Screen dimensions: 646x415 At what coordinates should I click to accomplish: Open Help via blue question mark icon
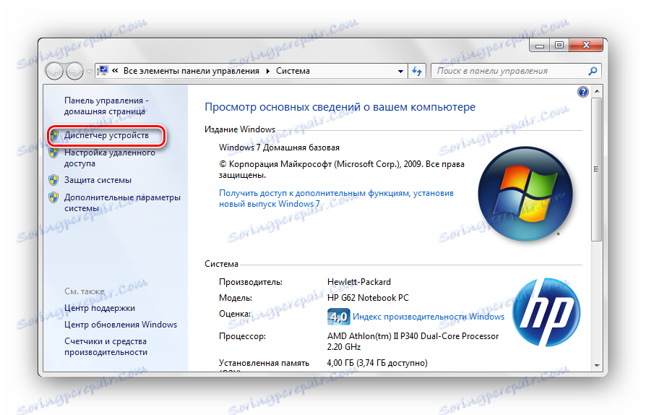tap(582, 92)
